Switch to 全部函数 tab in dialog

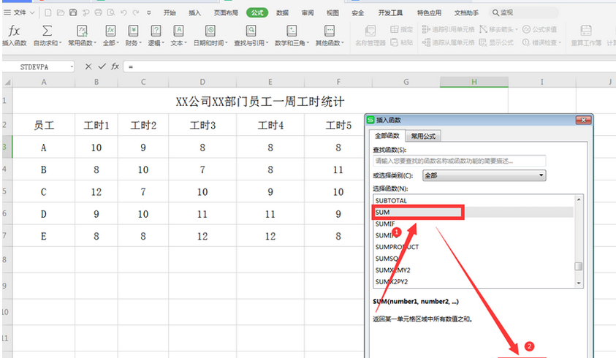coord(387,136)
